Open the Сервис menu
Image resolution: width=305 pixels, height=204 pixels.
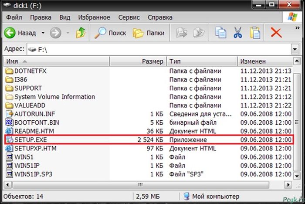pyautogui.click(x=129, y=17)
